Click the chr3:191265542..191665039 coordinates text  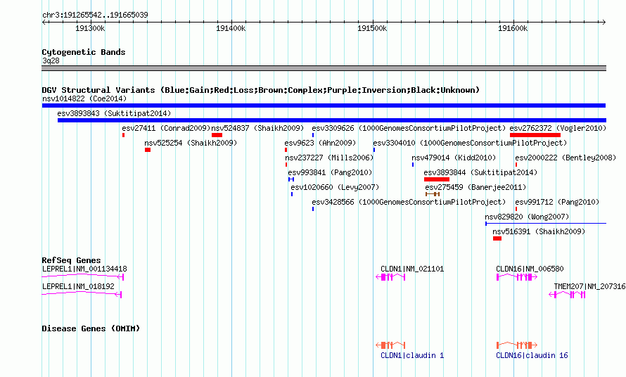point(95,15)
